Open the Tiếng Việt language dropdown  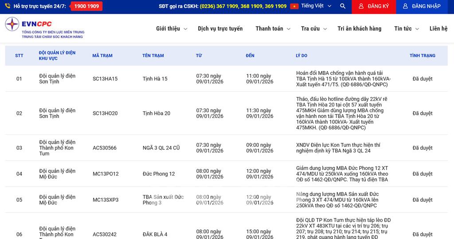(316, 6)
